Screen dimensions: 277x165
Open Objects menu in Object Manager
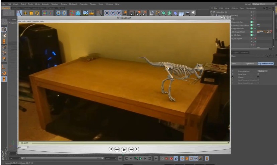coord(234,8)
